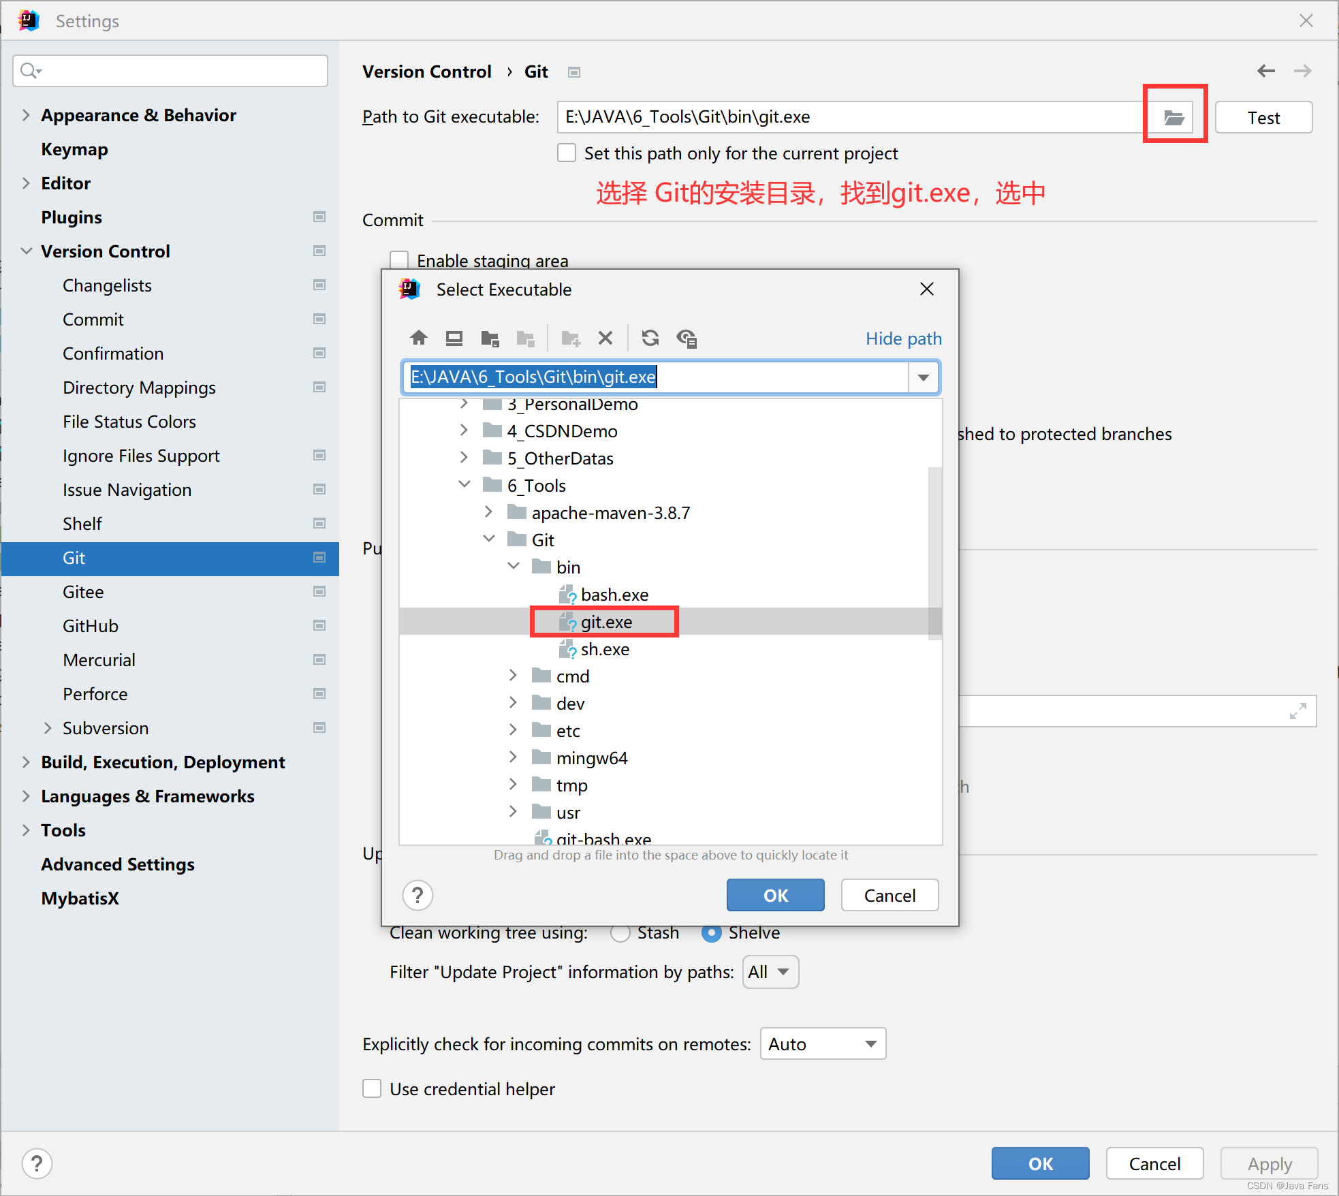The image size is (1339, 1196).
Task: Select git.exe in the file tree
Action: point(606,622)
